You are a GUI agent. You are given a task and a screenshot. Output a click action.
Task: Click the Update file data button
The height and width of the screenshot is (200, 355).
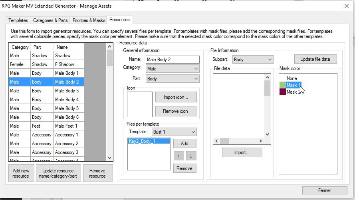coord(315,59)
